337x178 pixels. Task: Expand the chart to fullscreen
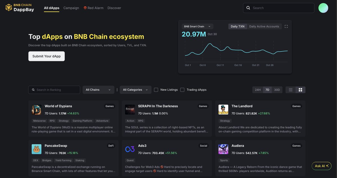[x=286, y=26]
